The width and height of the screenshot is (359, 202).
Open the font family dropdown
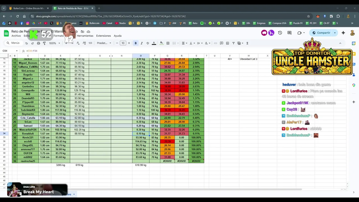point(104,43)
